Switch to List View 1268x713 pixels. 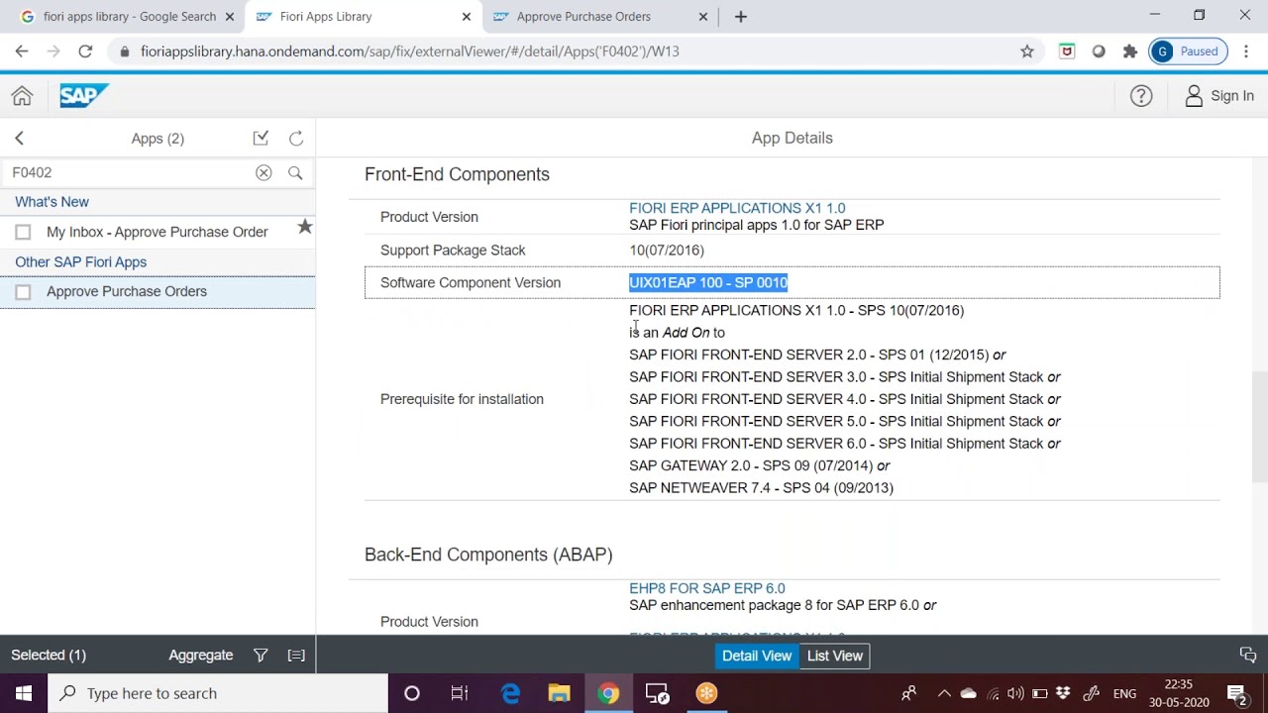(x=835, y=656)
